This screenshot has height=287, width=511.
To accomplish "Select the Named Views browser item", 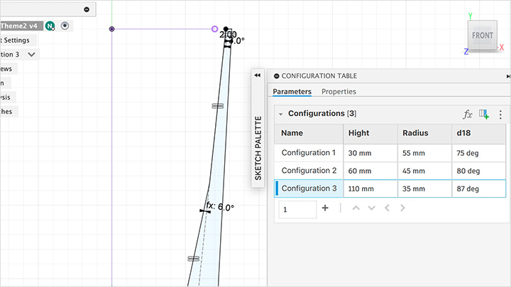I will click(6, 69).
